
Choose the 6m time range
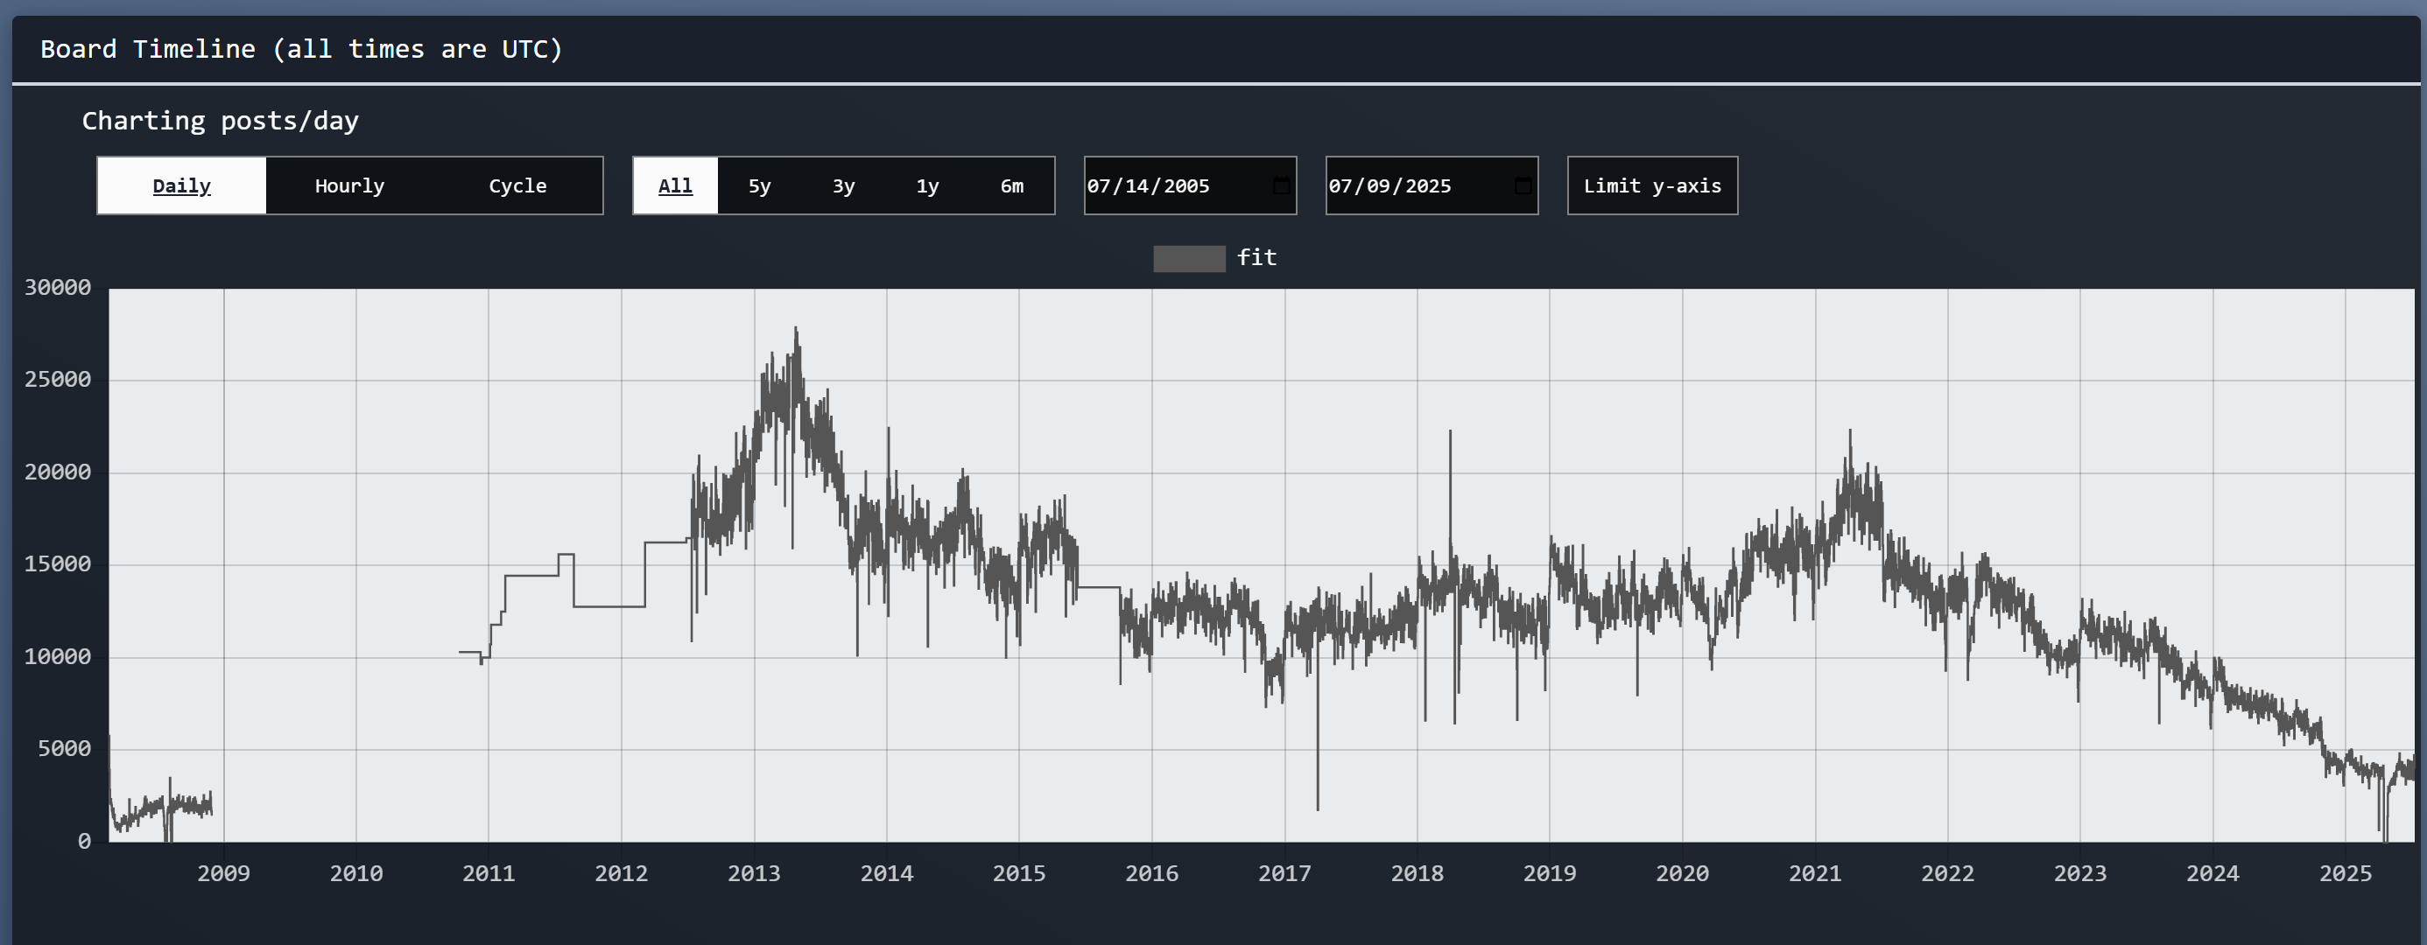tap(1012, 185)
